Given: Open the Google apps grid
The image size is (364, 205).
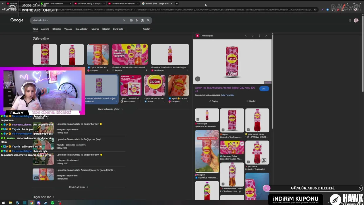Looking at the screenshot, I should (x=350, y=20).
